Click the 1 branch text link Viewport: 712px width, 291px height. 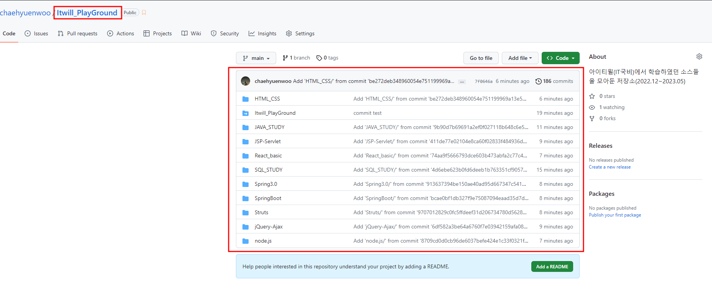(300, 58)
